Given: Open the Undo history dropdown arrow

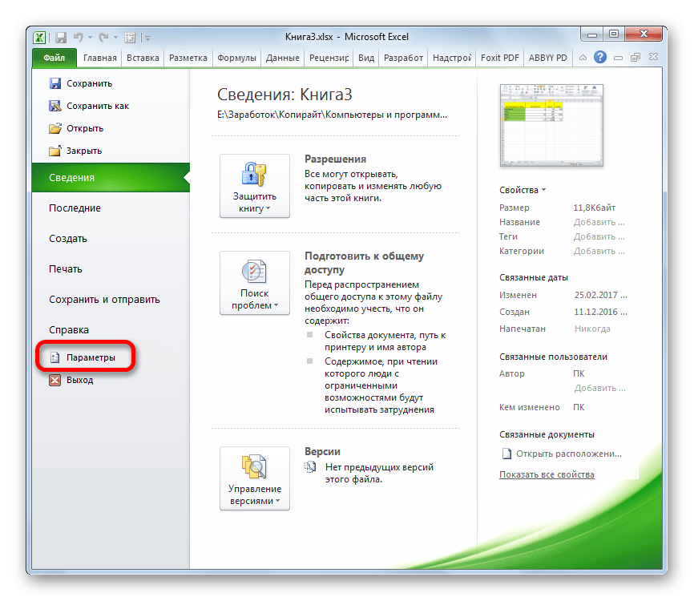Looking at the screenshot, I should pos(90,38).
